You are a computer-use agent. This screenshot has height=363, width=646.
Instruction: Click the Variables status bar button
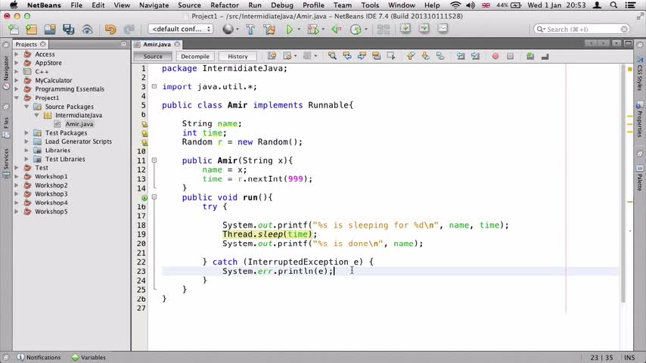click(x=89, y=357)
